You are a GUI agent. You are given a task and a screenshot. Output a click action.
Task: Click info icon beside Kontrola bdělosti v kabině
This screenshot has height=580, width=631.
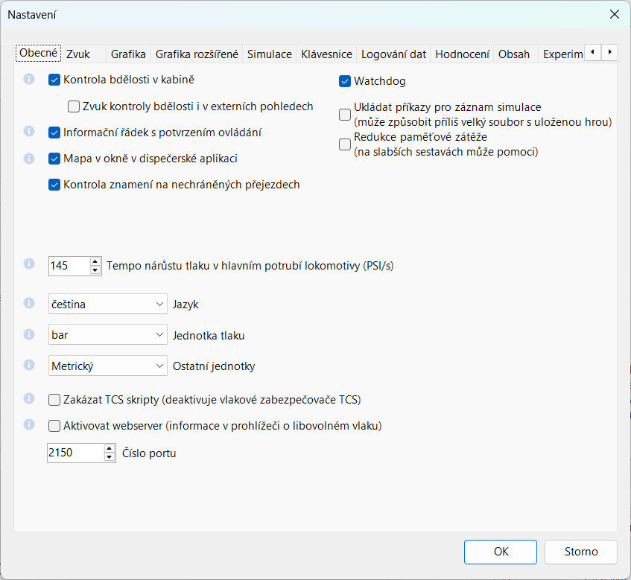coord(29,79)
